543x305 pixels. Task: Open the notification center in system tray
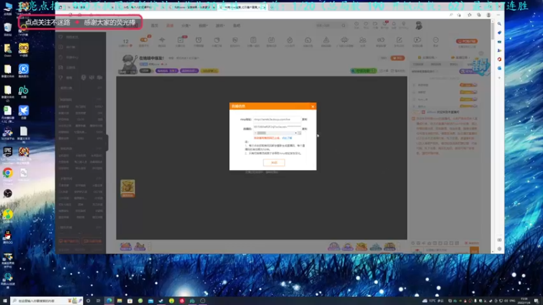point(536,301)
